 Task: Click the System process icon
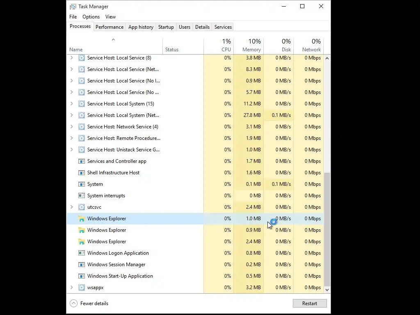tap(82, 184)
